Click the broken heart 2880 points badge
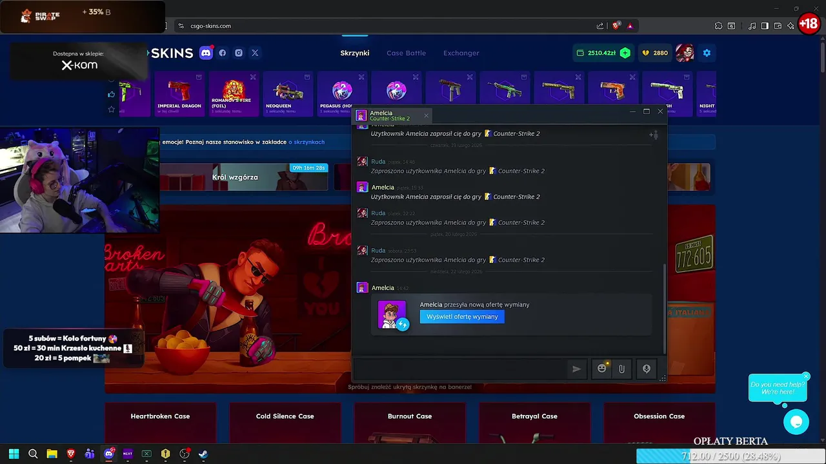Screen dimensions: 826x464 (655, 53)
